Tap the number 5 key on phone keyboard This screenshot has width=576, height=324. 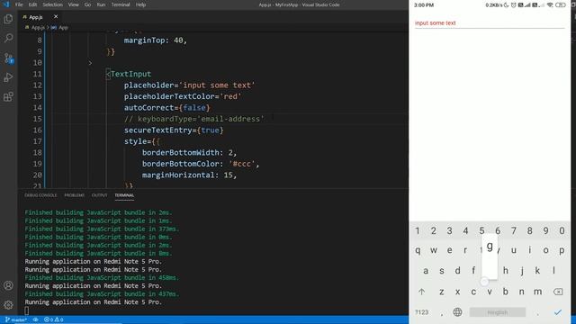click(481, 230)
